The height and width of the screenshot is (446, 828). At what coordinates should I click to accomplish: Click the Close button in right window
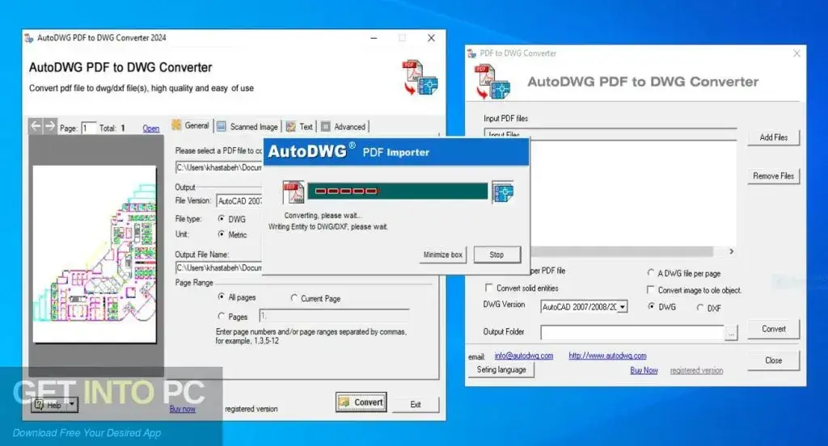[774, 360]
